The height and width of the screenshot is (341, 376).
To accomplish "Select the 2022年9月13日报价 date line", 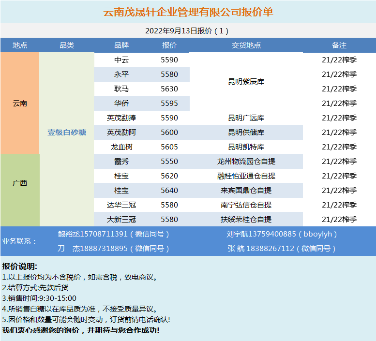I will (187, 30).
